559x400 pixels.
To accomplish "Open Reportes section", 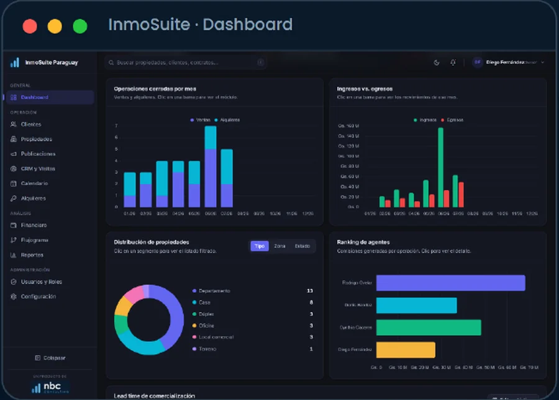I will point(50,255).
